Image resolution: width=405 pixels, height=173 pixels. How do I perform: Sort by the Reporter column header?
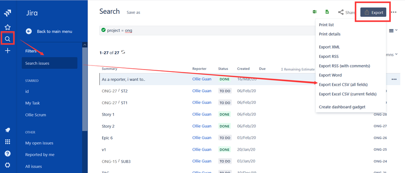point(199,69)
